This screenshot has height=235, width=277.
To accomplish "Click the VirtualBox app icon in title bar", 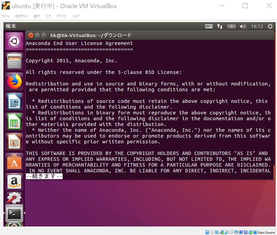I will pos(6,5).
